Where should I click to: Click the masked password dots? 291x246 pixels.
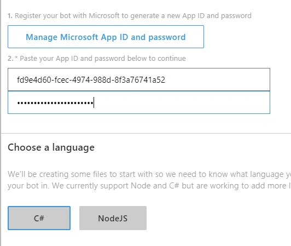click(x=55, y=102)
